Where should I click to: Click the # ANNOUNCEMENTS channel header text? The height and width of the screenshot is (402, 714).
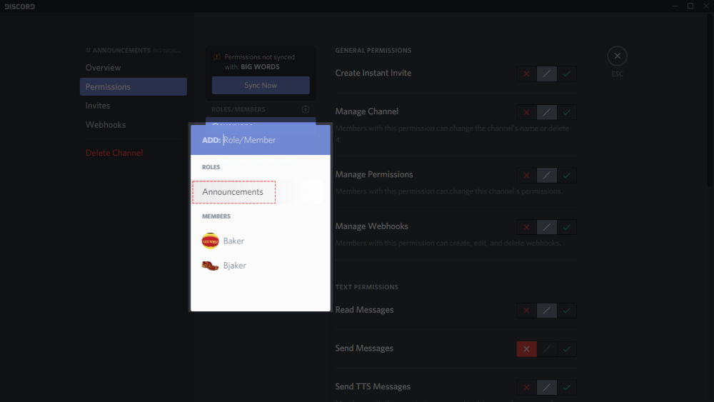click(118, 51)
